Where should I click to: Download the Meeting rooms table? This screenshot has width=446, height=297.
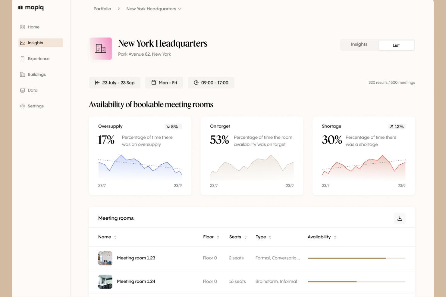pyautogui.click(x=400, y=218)
